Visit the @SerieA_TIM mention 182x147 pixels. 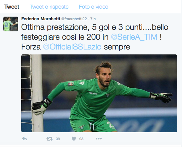134,37
